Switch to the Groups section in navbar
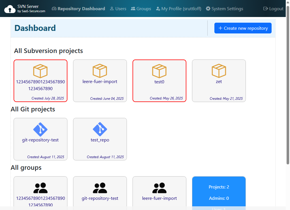This screenshot has width=290, height=210. pos(141,9)
